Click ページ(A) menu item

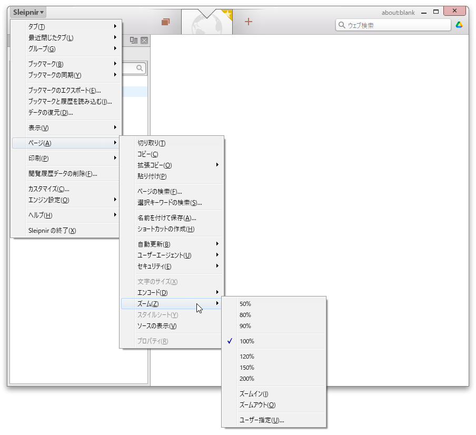66,143
